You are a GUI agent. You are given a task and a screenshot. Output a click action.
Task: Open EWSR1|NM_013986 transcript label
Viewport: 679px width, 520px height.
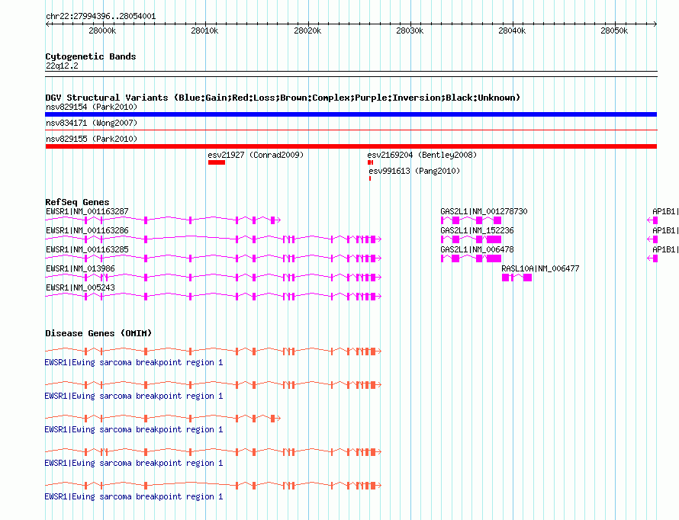[80, 268]
